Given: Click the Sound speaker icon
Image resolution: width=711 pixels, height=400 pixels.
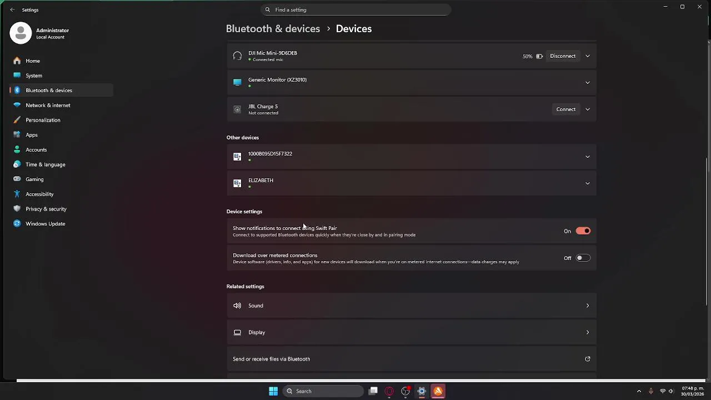Looking at the screenshot, I should (237, 306).
